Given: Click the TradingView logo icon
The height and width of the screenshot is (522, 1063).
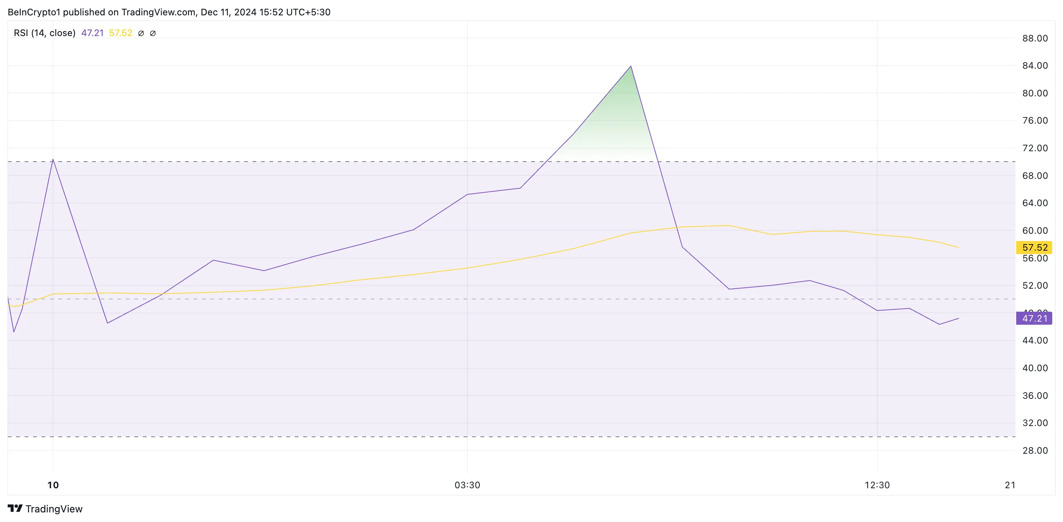Looking at the screenshot, I should point(15,508).
